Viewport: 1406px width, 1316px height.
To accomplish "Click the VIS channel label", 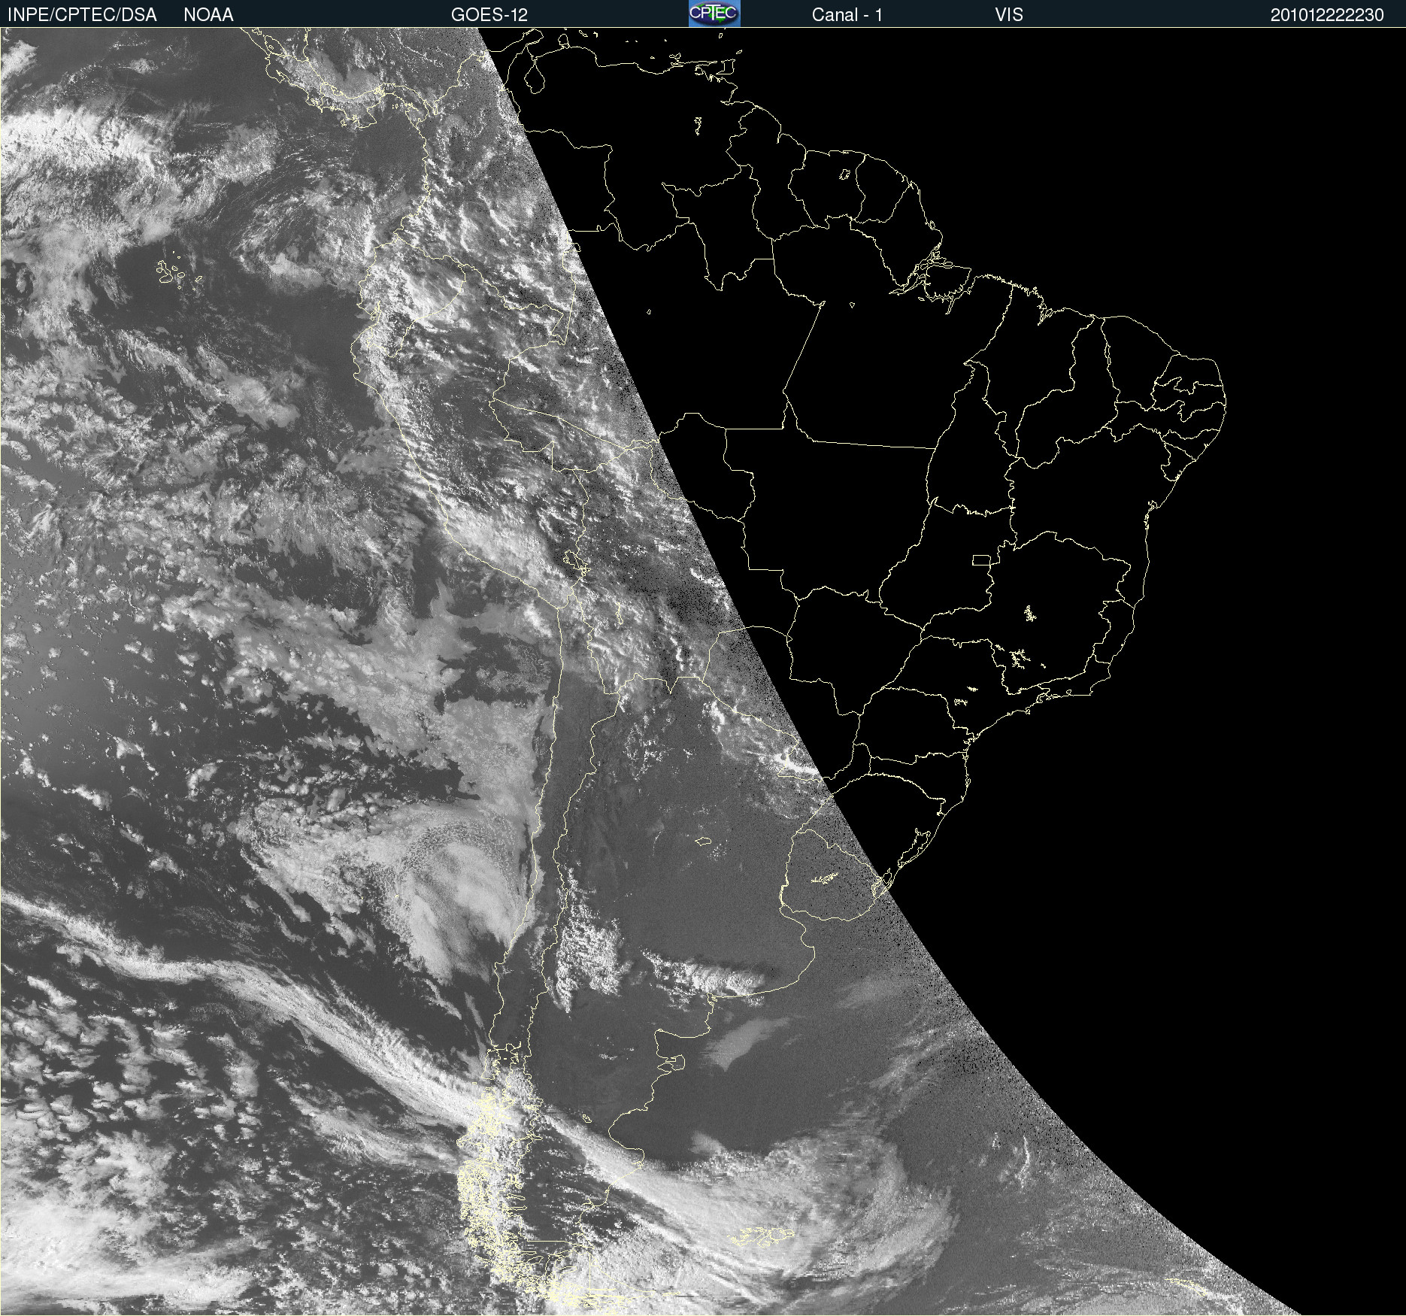I will point(1009,15).
